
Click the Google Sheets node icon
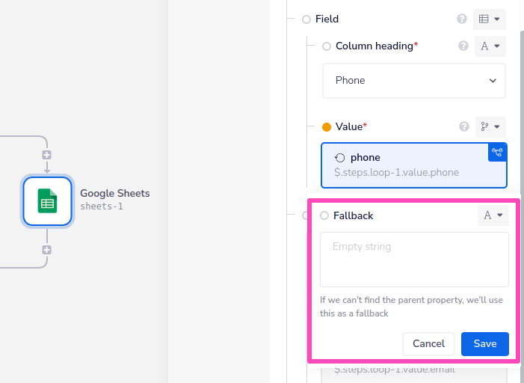click(47, 200)
